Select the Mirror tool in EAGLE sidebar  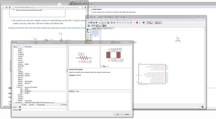click(x=88, y=38)
